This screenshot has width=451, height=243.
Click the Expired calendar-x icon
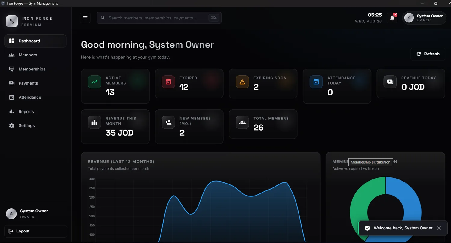pos(168,82)
